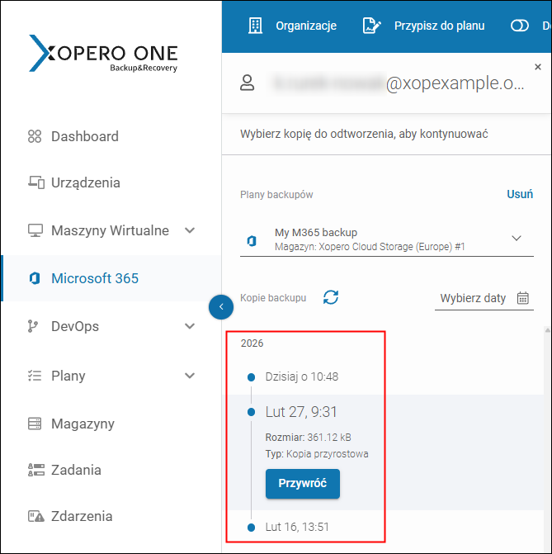552x554 pixels.
Task: Open Urządzenia in the sidebar
Action: [86, 182]
